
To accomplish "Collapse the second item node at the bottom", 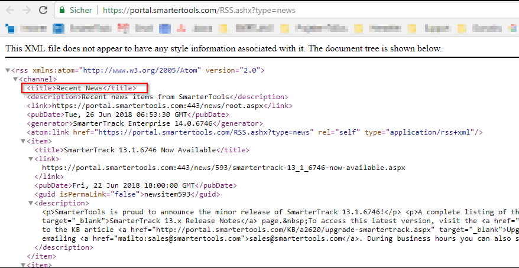I will tap(23, 265).
